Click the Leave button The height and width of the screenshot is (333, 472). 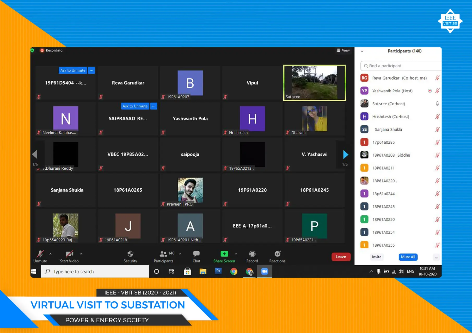341,257
